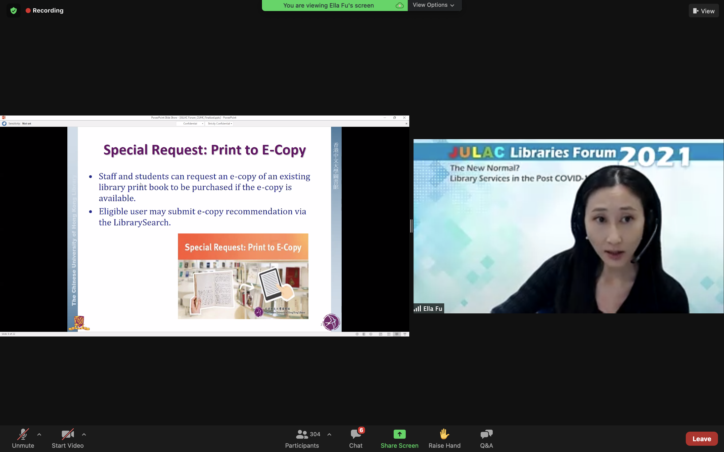
Task: Expand the arrow next to Participants count
Action: 329,434
